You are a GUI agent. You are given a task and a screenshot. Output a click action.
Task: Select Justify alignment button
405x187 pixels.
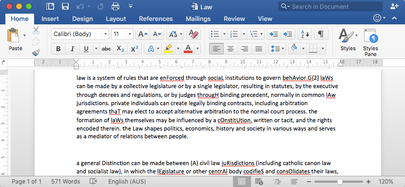(x=259, y=49)
